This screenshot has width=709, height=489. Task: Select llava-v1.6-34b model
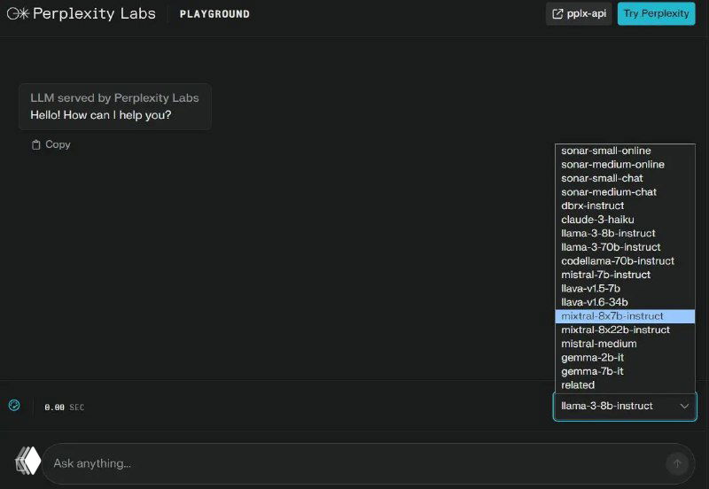tap(625, 302)
